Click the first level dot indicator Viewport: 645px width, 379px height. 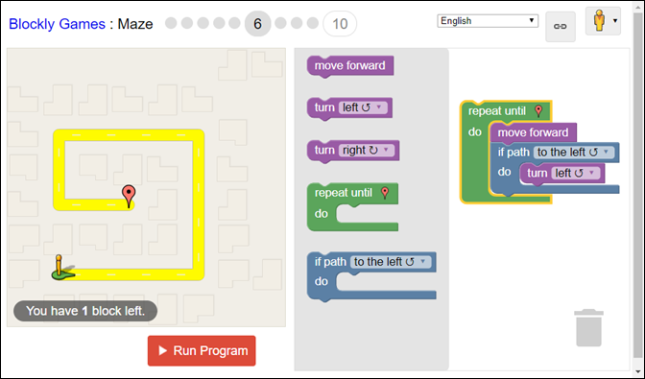(171, 23)
